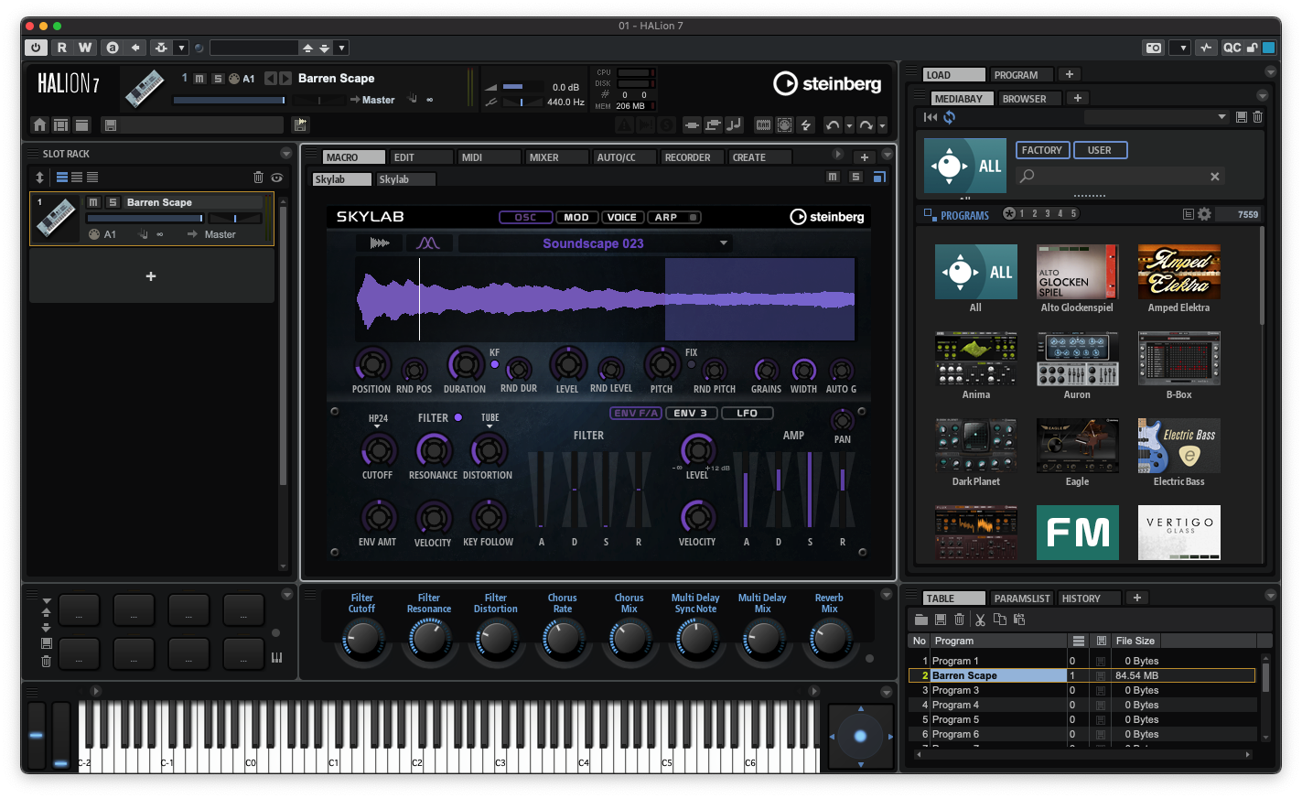Click the RAM icon in the toolbar

(x=762, y=124)
